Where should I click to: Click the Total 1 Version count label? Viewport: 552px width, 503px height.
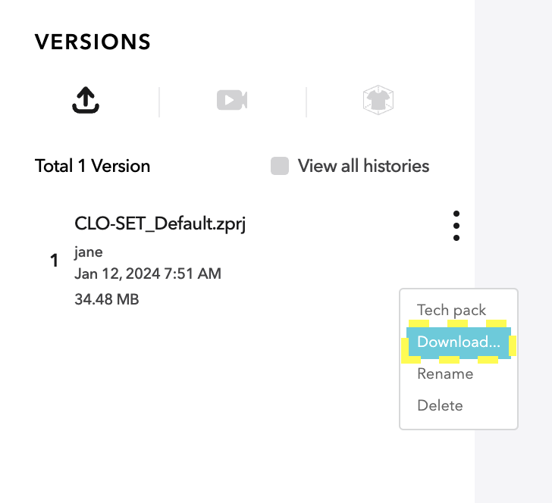coord(93,166)
